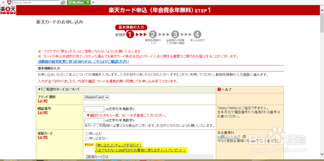
Task: Click the green McAfee status button
Action: (79, 3)
